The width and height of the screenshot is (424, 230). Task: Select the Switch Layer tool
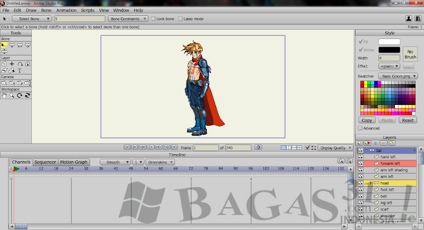12,70
